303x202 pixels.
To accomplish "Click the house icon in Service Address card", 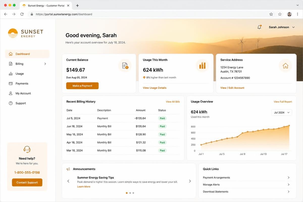I will (x=285, y=66).
